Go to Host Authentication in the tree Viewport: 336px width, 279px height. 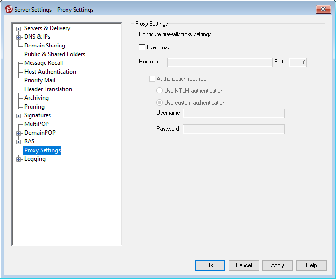coord(50,72)
